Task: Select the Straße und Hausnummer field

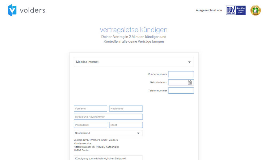Action: tap(108, 117)
